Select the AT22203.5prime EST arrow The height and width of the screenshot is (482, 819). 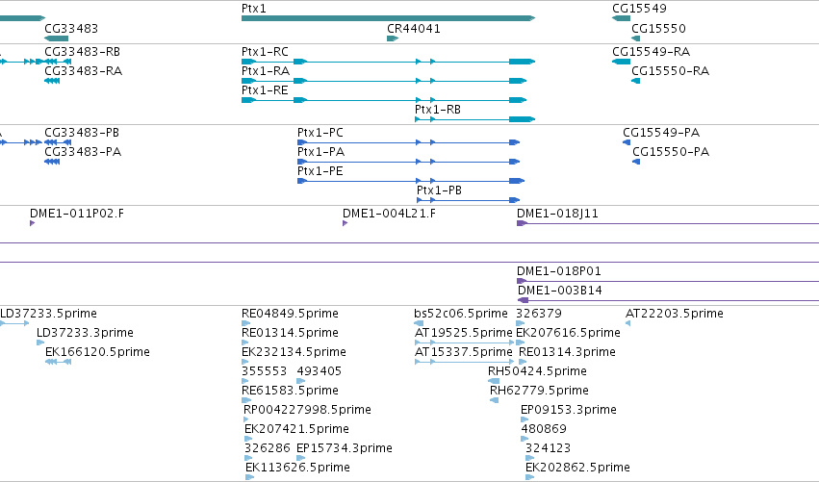click(x=627, y=323)
